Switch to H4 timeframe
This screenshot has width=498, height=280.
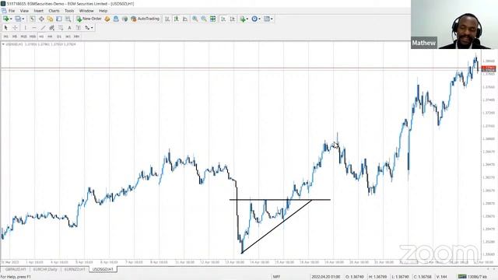click(50, 37)
